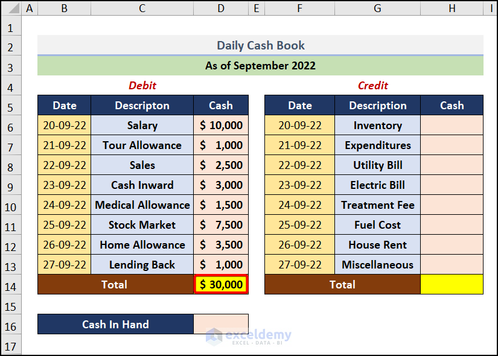Click the Credit table Cash header
Screen dimensions: 498x356
tap(452, 105)
